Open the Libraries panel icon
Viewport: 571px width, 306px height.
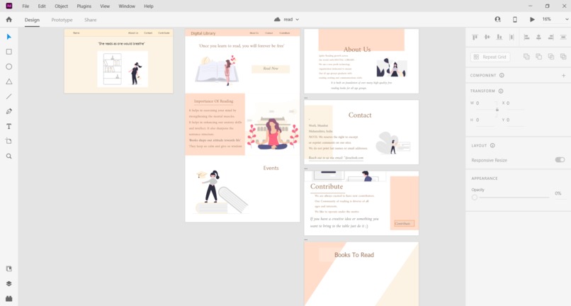(9, 269)
